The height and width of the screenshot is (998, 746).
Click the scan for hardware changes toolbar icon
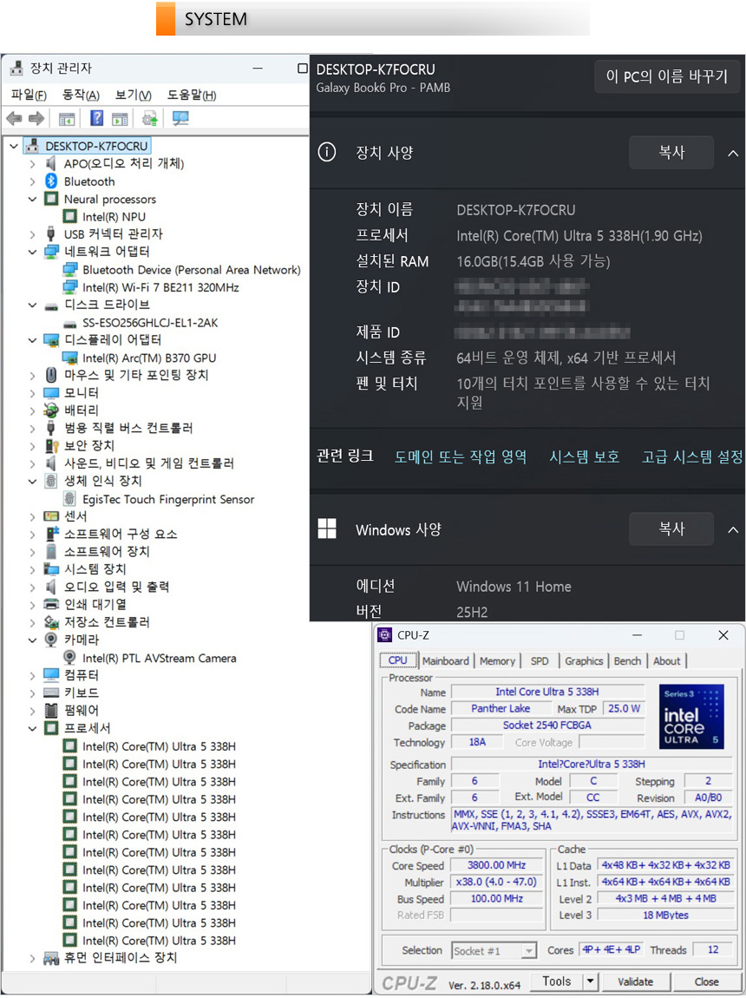pos(181,119)
